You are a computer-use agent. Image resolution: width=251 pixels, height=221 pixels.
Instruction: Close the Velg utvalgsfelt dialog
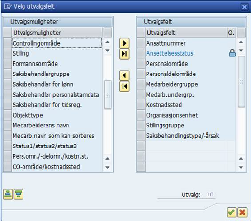[244, 7]
